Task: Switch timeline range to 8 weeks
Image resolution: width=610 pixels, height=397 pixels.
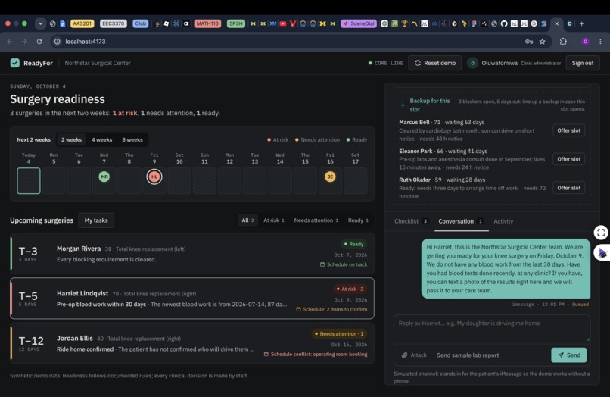Action: click(x=132, y=139)
